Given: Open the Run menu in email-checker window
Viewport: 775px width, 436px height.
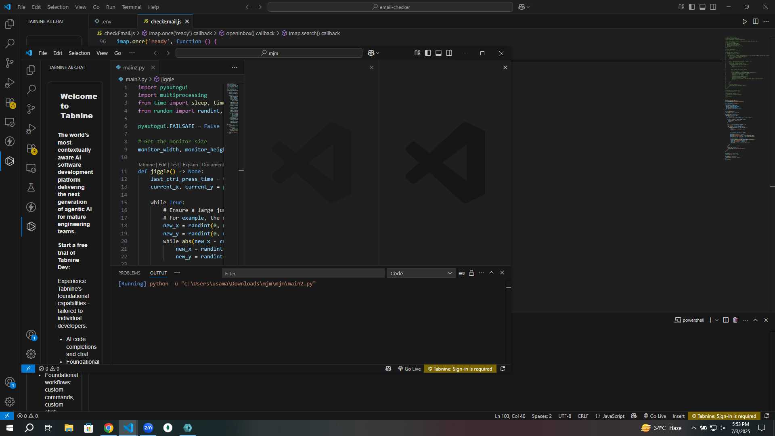Looking at the screenshot, I should [x=111, y=7].
